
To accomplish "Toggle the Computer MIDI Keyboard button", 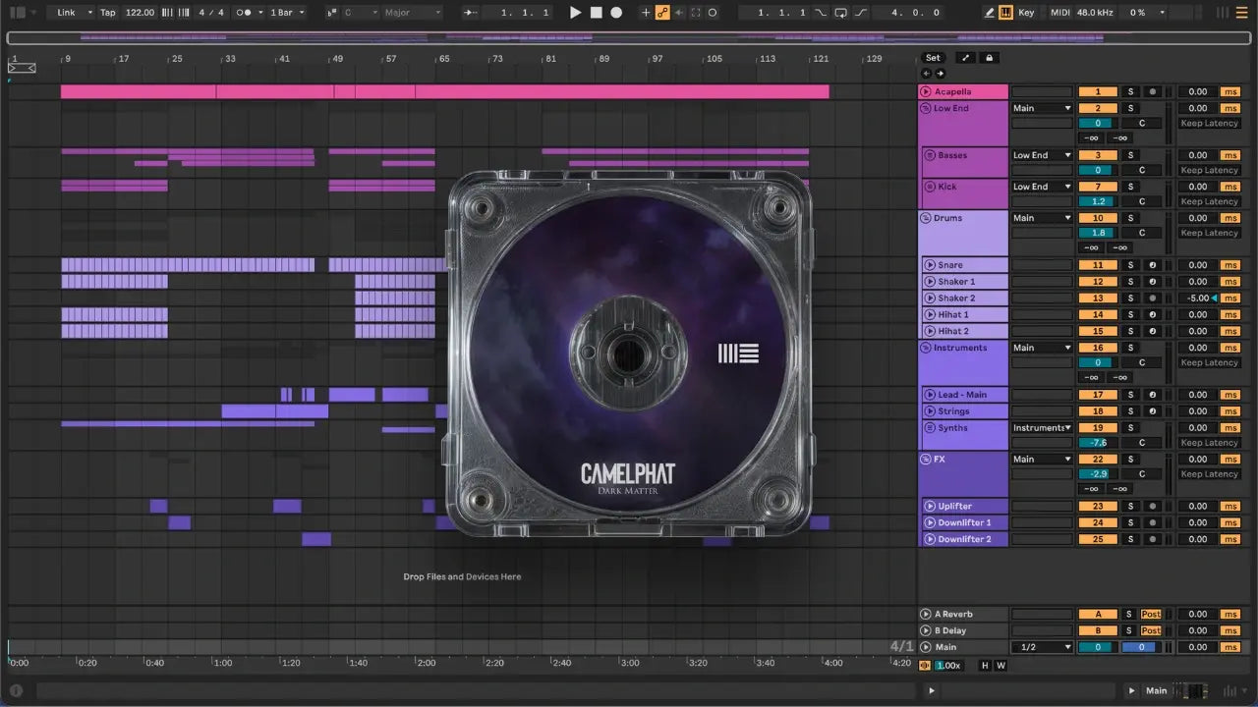I will [1005, 13].
